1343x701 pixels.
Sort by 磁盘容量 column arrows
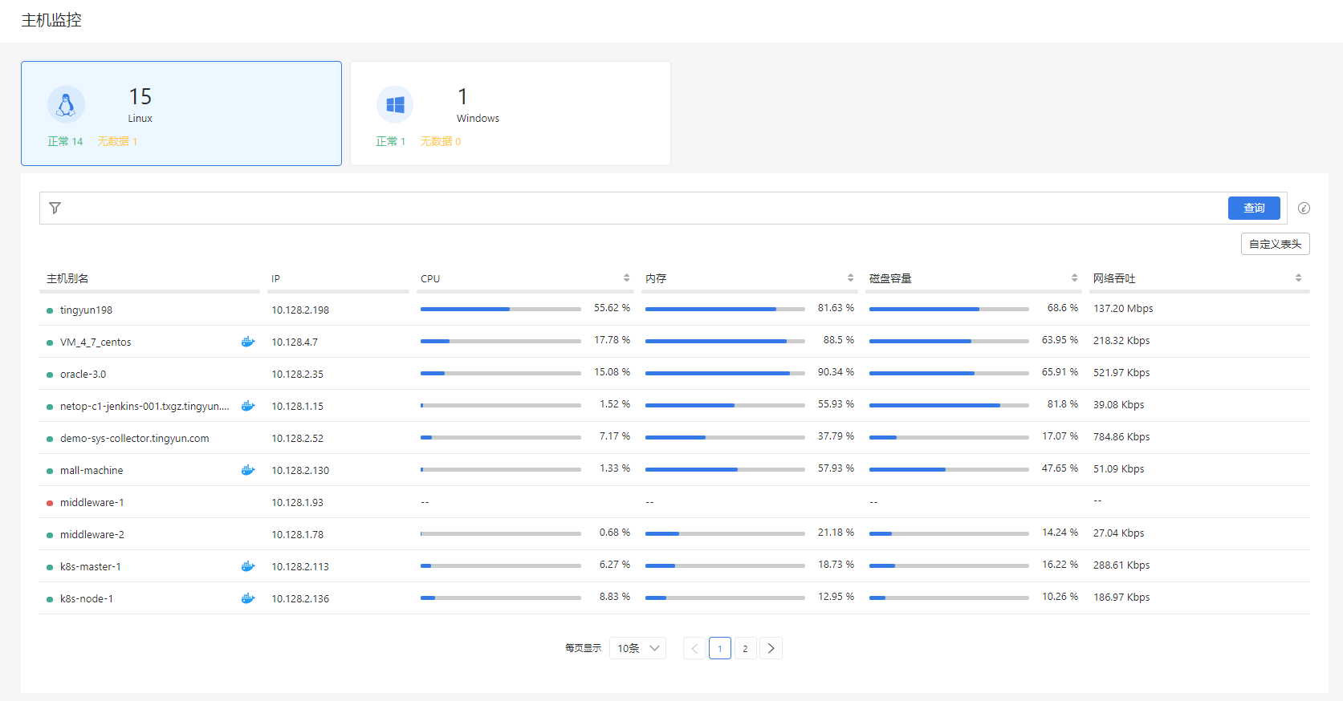pos(1074,278)
